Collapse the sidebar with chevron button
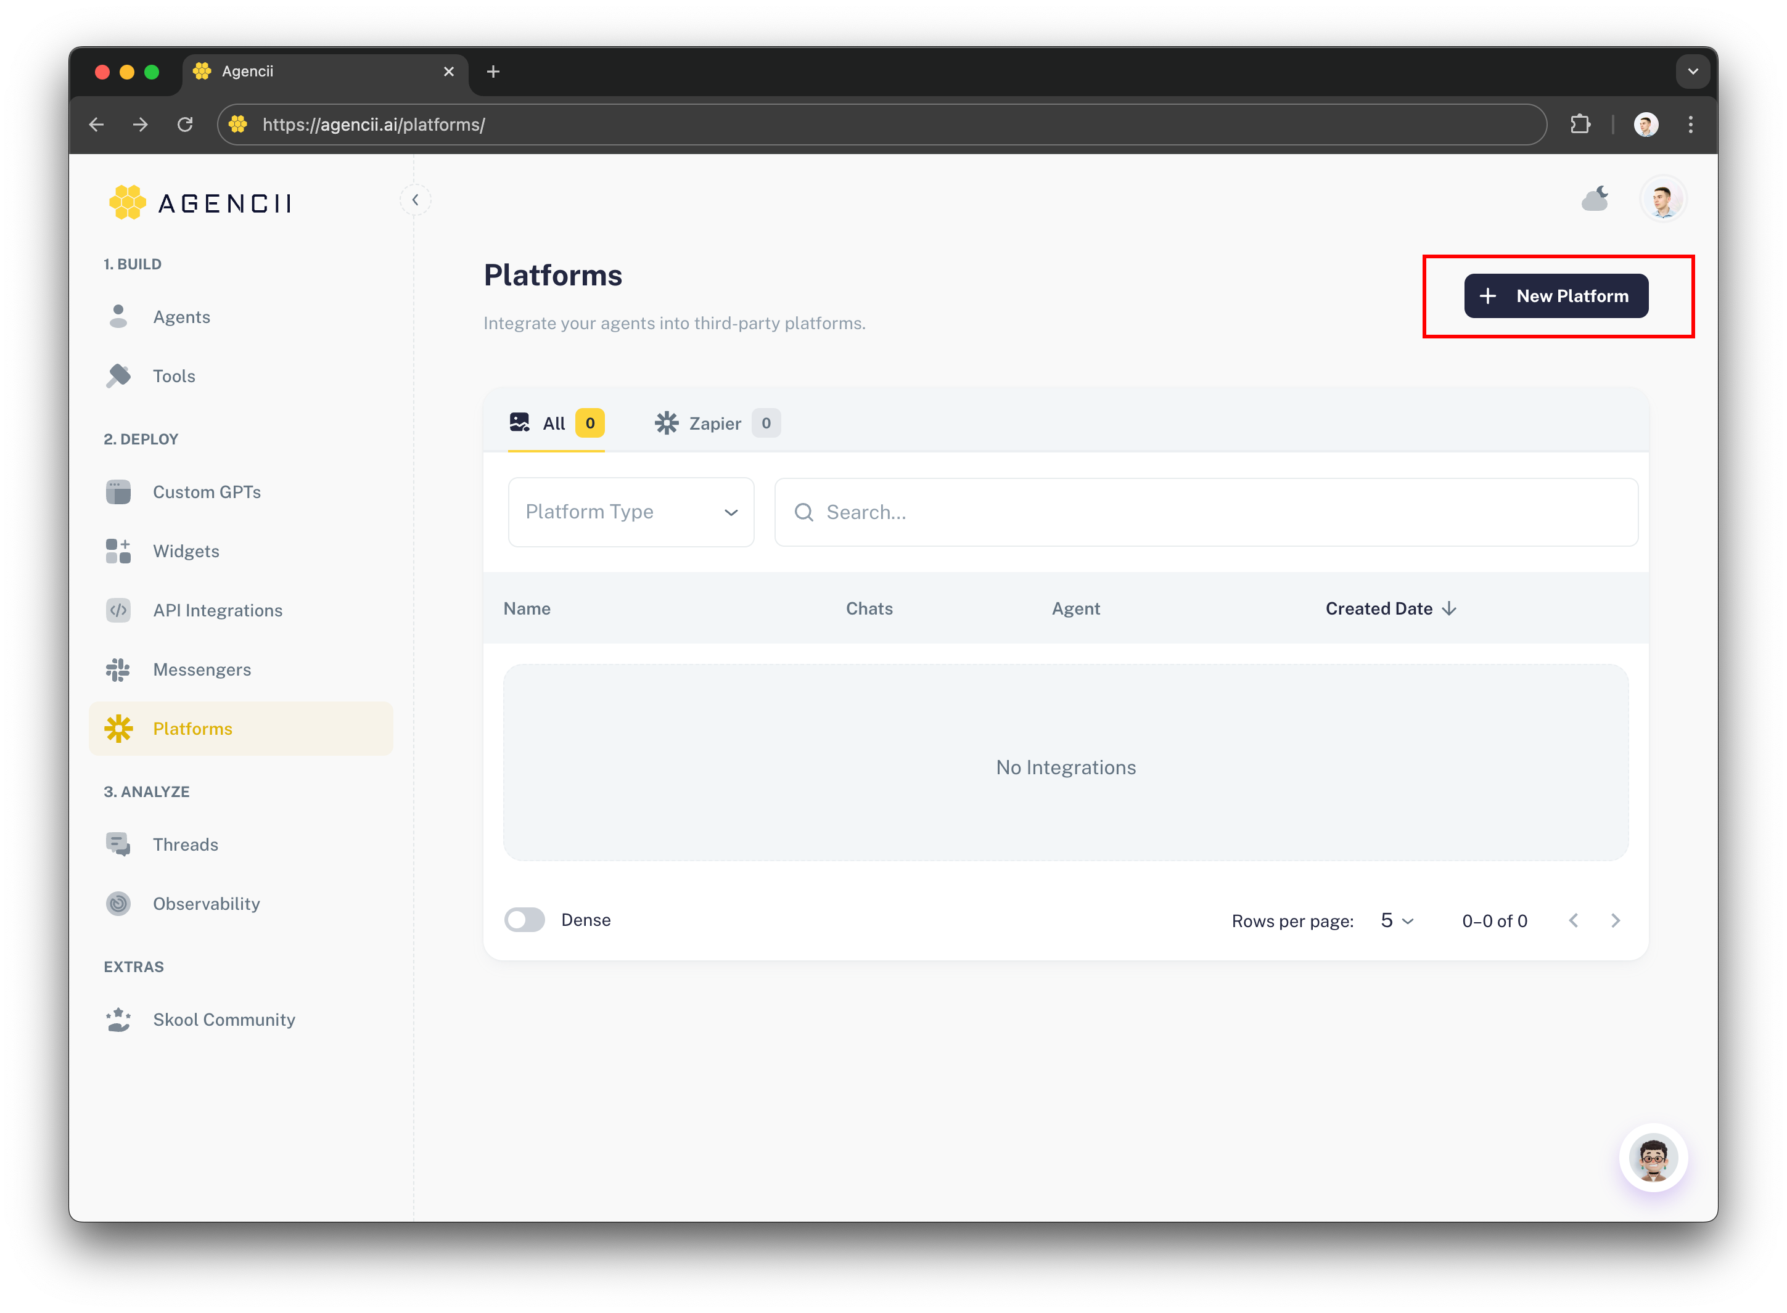Image resolution: width=1787 pixels, height=1313 pixels. (415, 200)
